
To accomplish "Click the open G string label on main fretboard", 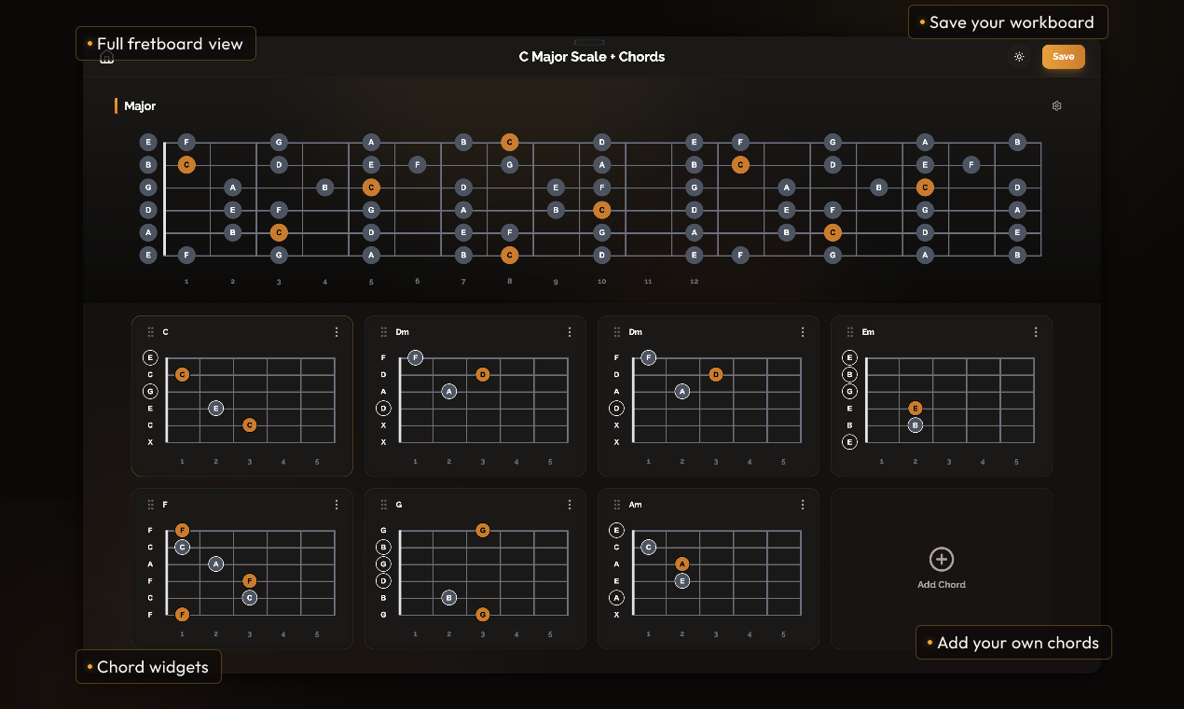I will point(148,188).
